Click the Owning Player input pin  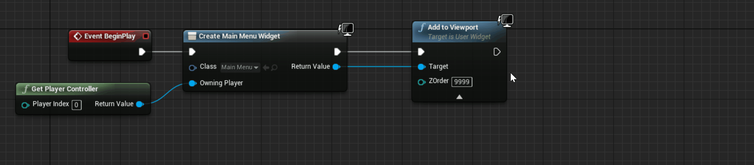coord(192,83)
